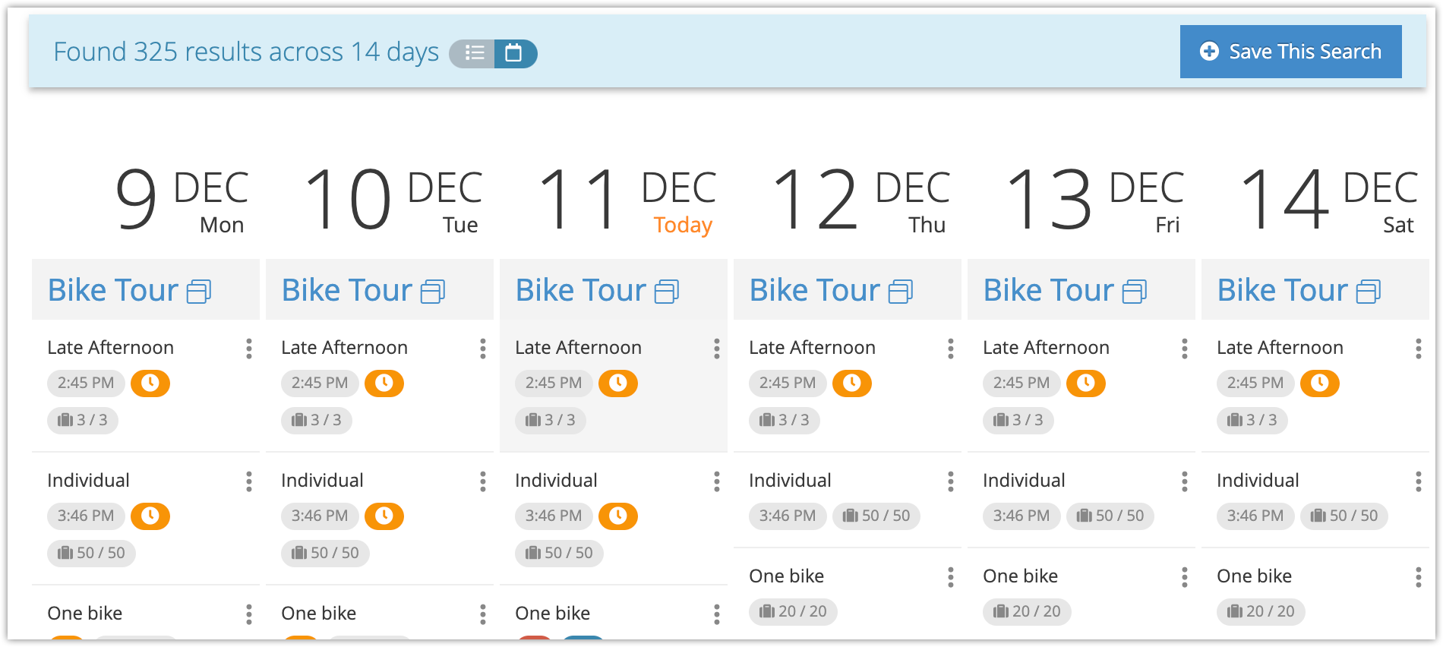Click 50 / 50 capacity badge on 12 Dec
Screen dimensions: 1443x647
(x=876, y=516)
